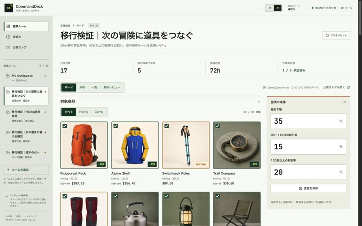This screenshot has width=362, height=226.
Task: Open 公開ストア in the sidebar
Action: (x=26, y=48)
